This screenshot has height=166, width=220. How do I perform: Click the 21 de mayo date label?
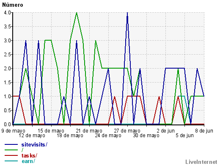89,131
